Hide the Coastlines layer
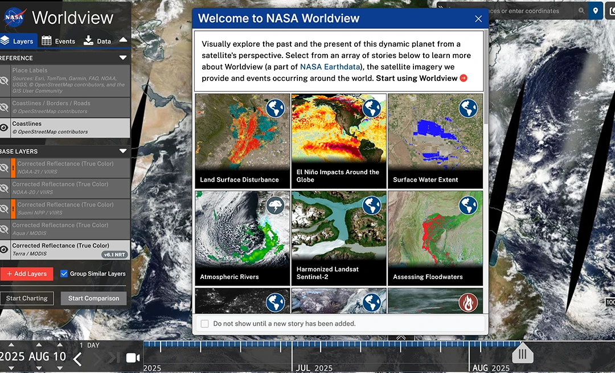Screen dimensions: 615x373 click(5, 128)
